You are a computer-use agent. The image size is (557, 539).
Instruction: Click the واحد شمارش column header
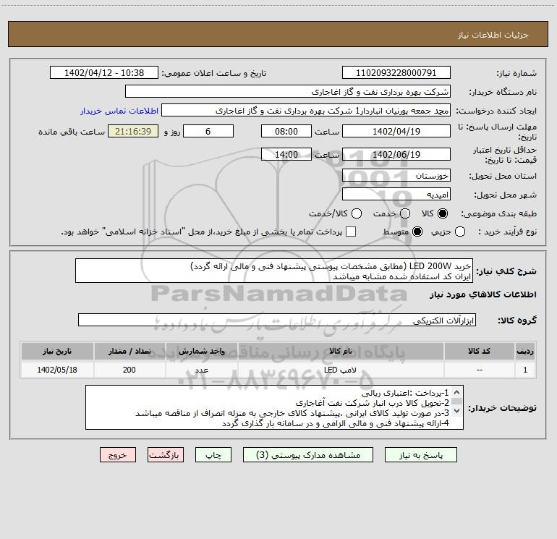201,351
